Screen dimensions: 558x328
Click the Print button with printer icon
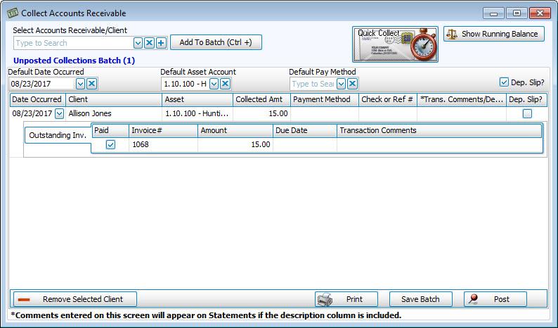tap(346, 299)
